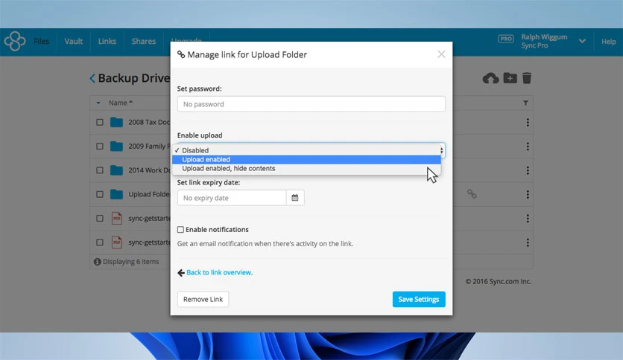Open actions menu for Upload Folder row
This screenshot has height=360, width=623.
pyautogui.click(x=528, y=194)
